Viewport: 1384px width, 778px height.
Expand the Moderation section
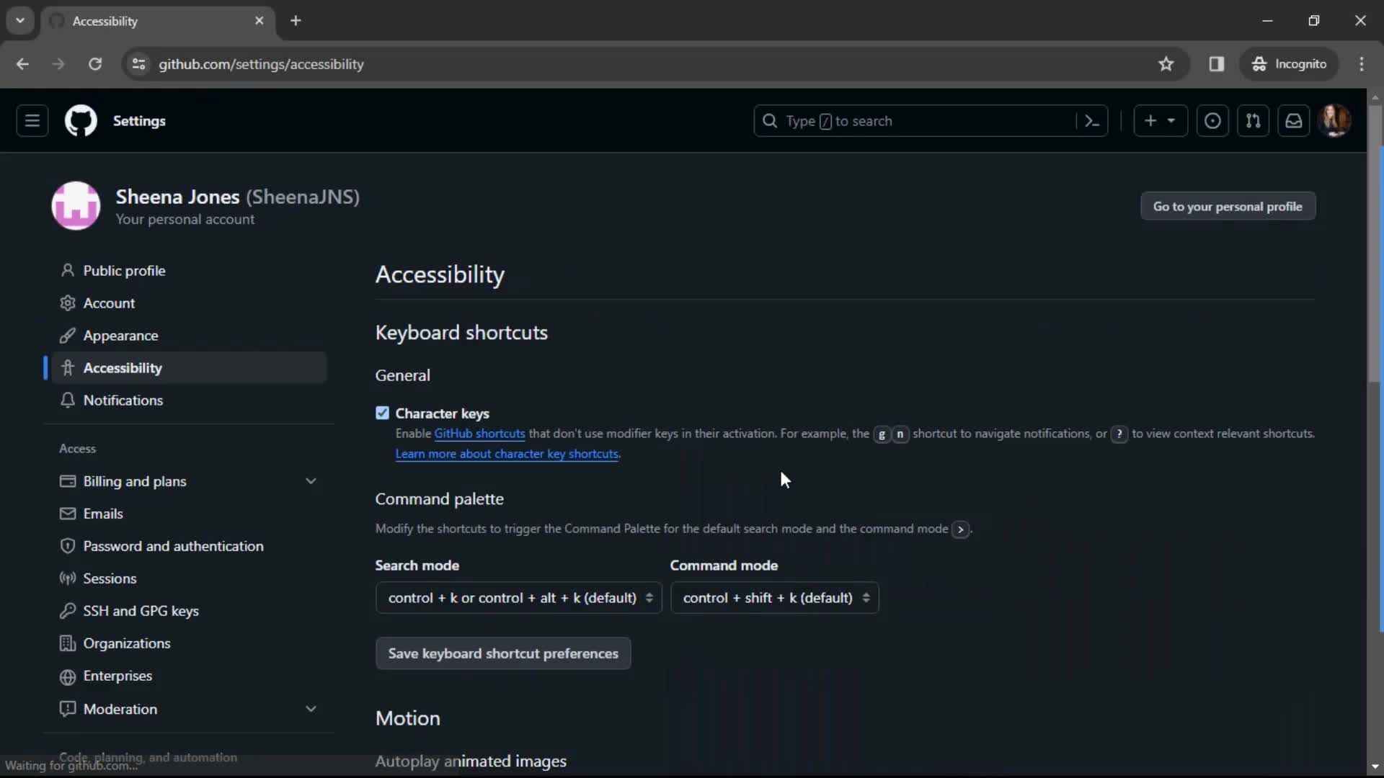[311, 709]
